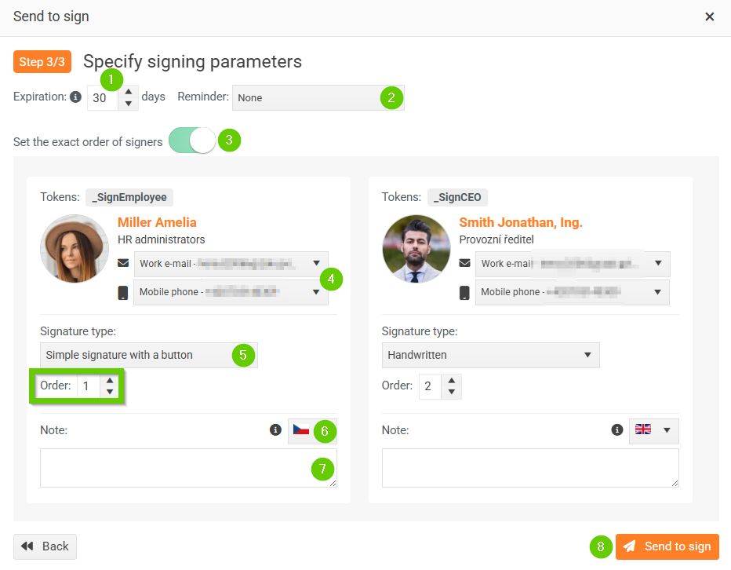Viewport: 731px width, 570px height.
Task: Increase the Expiration days value
Action: [129, 92]
